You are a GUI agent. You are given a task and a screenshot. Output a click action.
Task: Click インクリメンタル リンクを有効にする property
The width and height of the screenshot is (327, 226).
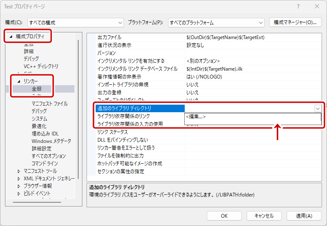click(131, 61)
